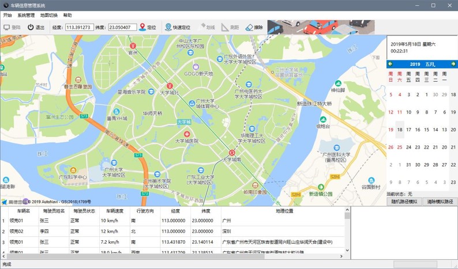The image size is (458, 269).
Task: Click the blue 快速定位 marker icon
Action: tap(168, 27)
